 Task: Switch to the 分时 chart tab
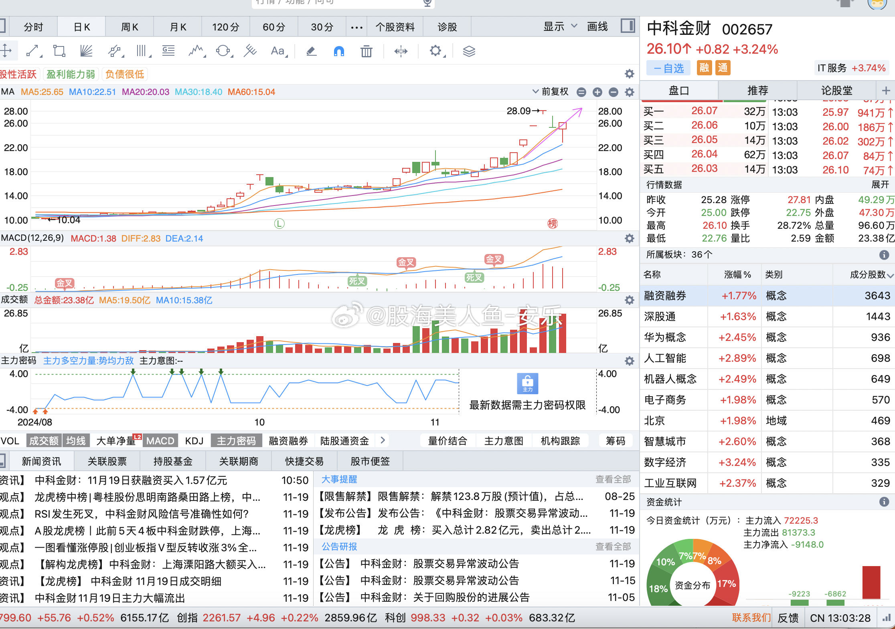click(x=33, y=27)
